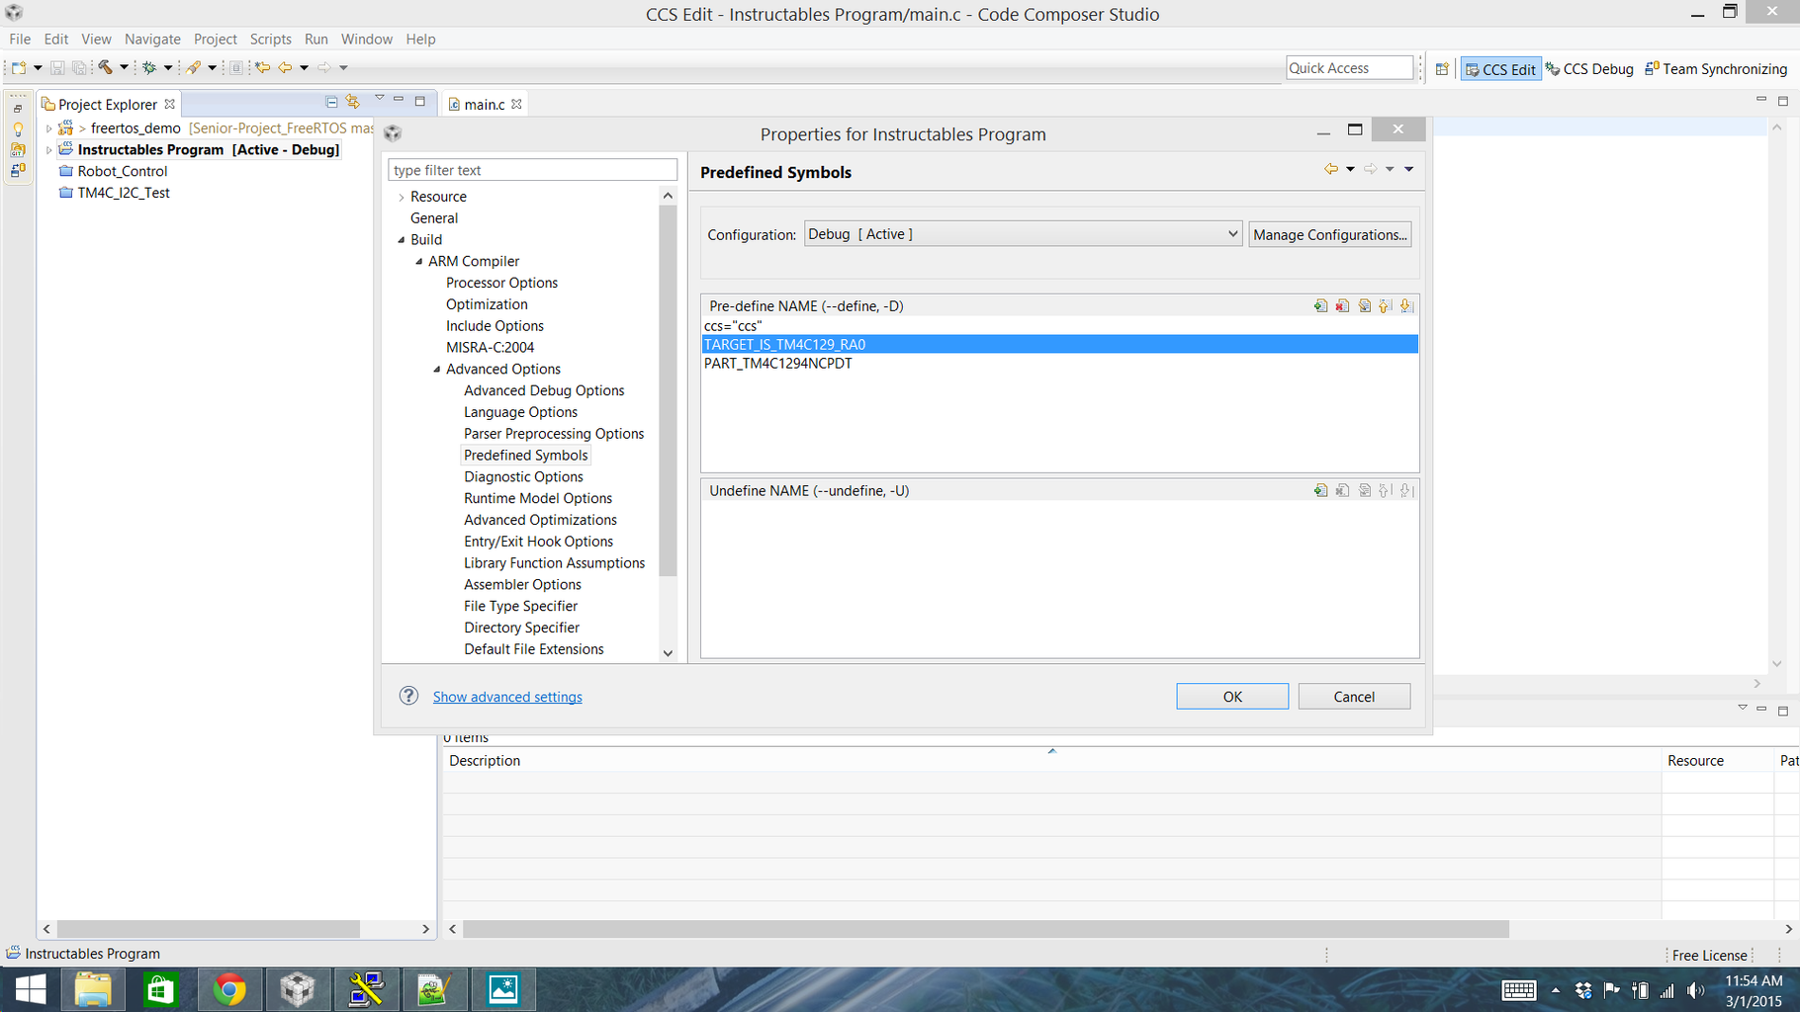Click the Manage Configurations button
1800x1012 pixels.
pyautogui.click(x=1329, y=234)
